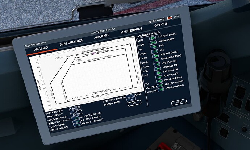The width and height of the screenshot is (250, 150).
Task: Select the Drift Down speed field
Action: [x=155, y=56]
